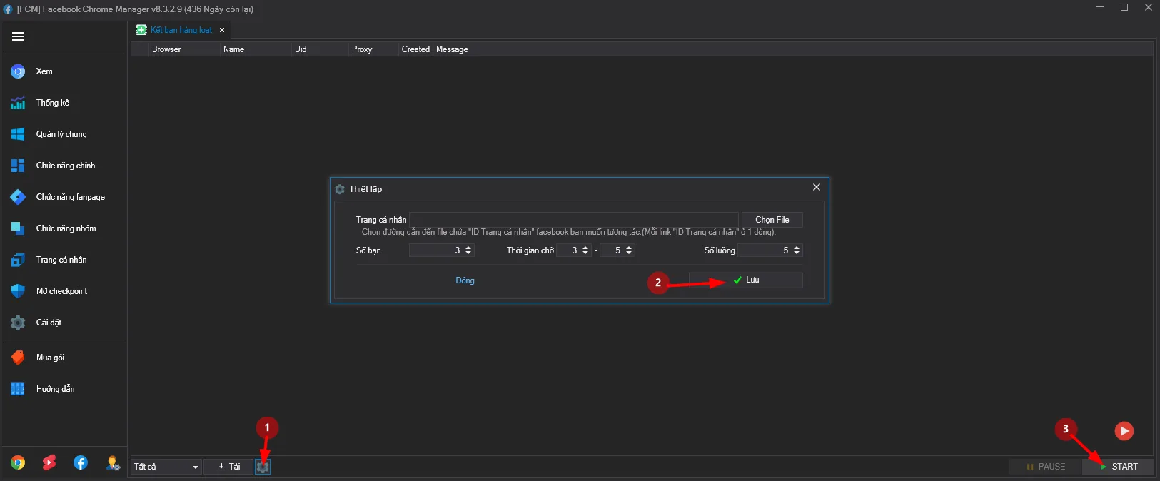Close the Thiết lập dialog
The width and height of the screenshot is (1160, 481).
point(816,187)
